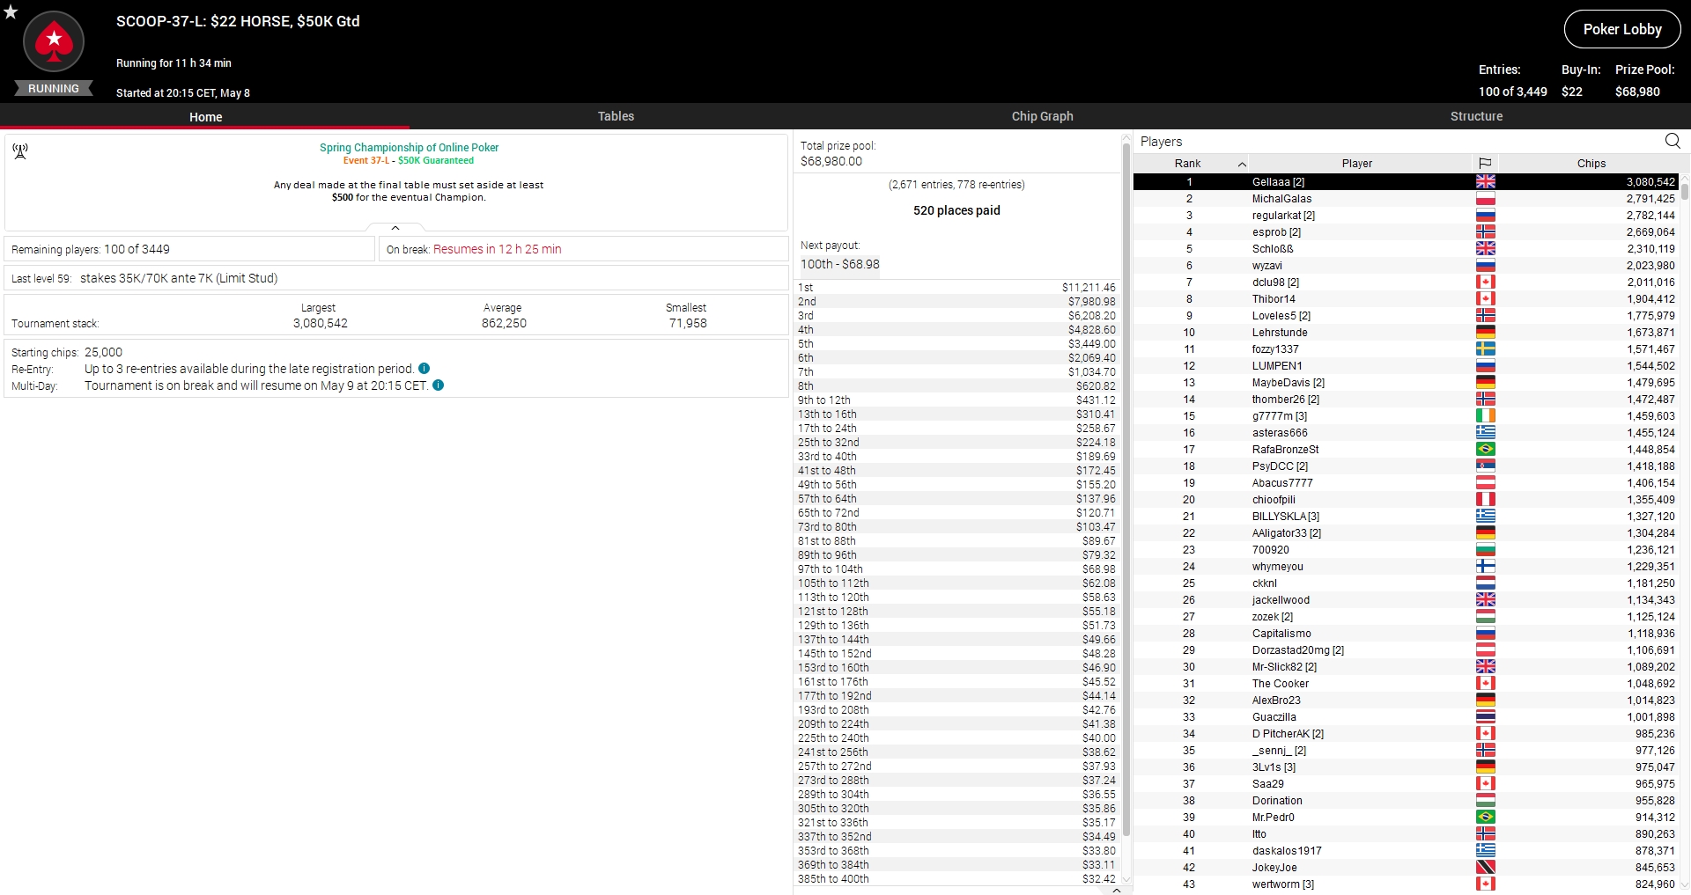
Task: Click the Hungarian flag beside Dorination
Action: tap(1485, 801)
